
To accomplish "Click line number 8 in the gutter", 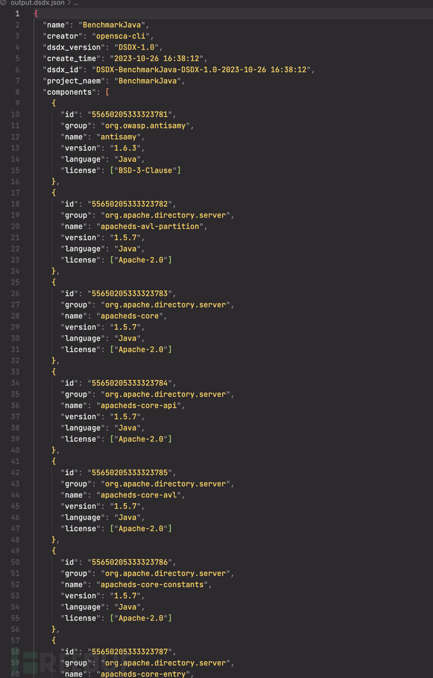I will pos(17,92).
